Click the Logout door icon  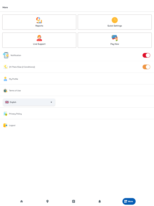(5, 125)
